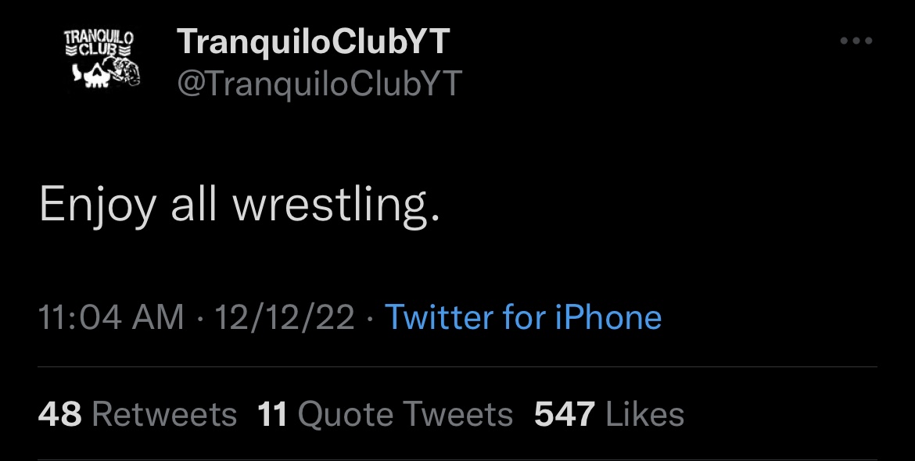
Task: Click the word 'iPhone' in the source label
Action: click(608, 318)
